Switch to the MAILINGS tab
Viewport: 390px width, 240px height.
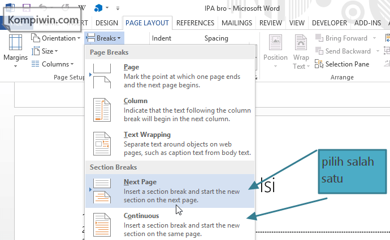pyautogui.click(x=237, y=23)
